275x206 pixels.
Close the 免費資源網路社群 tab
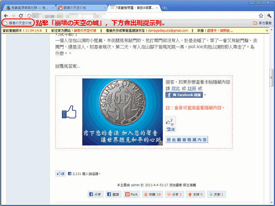pos(52,8)
